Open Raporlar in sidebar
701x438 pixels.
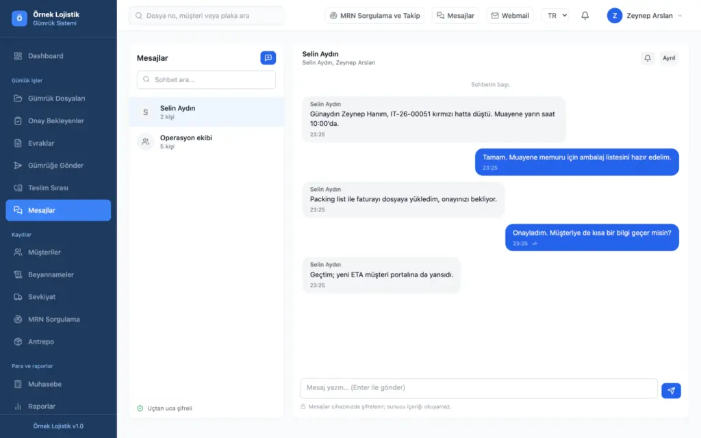click(58, 407)
